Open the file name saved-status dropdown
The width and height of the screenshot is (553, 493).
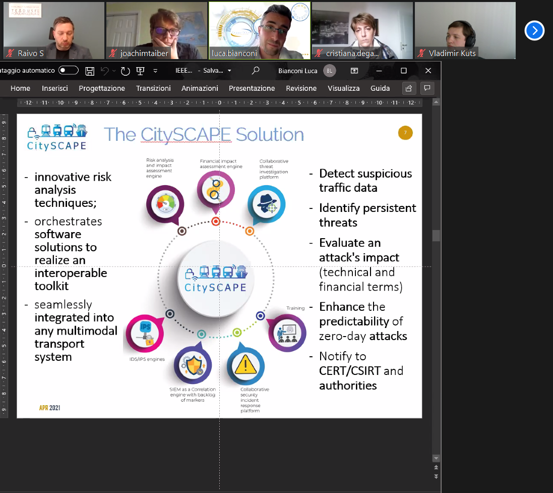230,71
